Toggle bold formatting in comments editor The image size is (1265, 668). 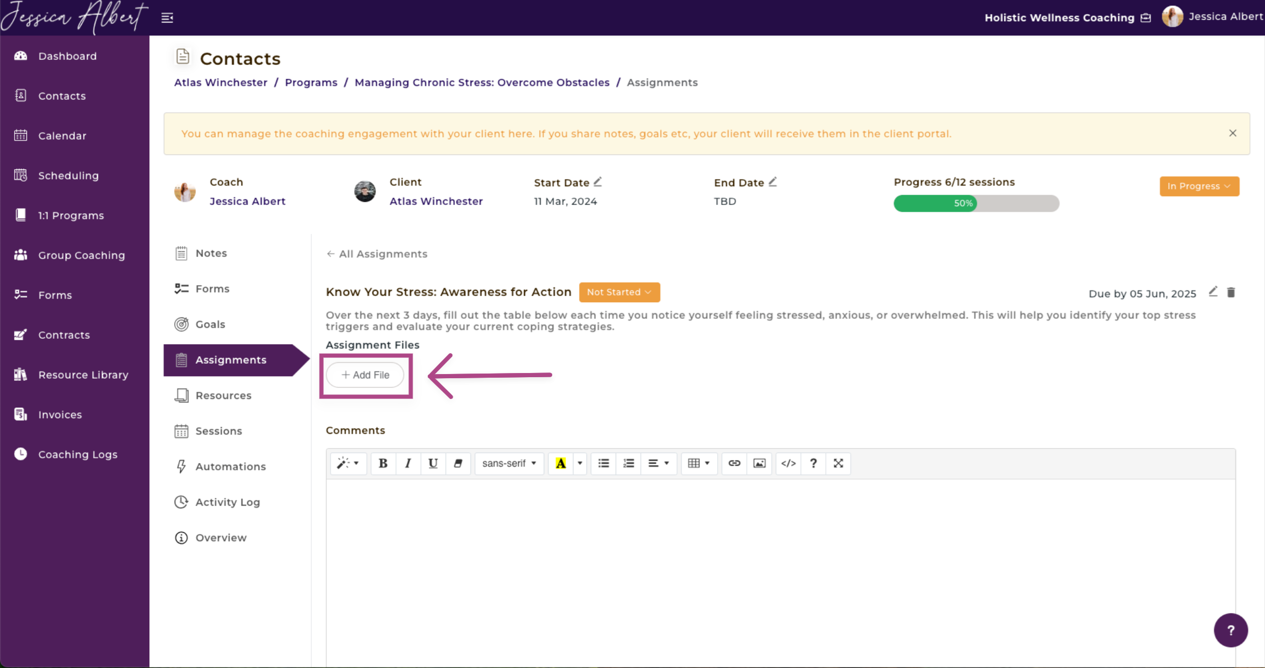pyautogui.click(x=382, y=463)
